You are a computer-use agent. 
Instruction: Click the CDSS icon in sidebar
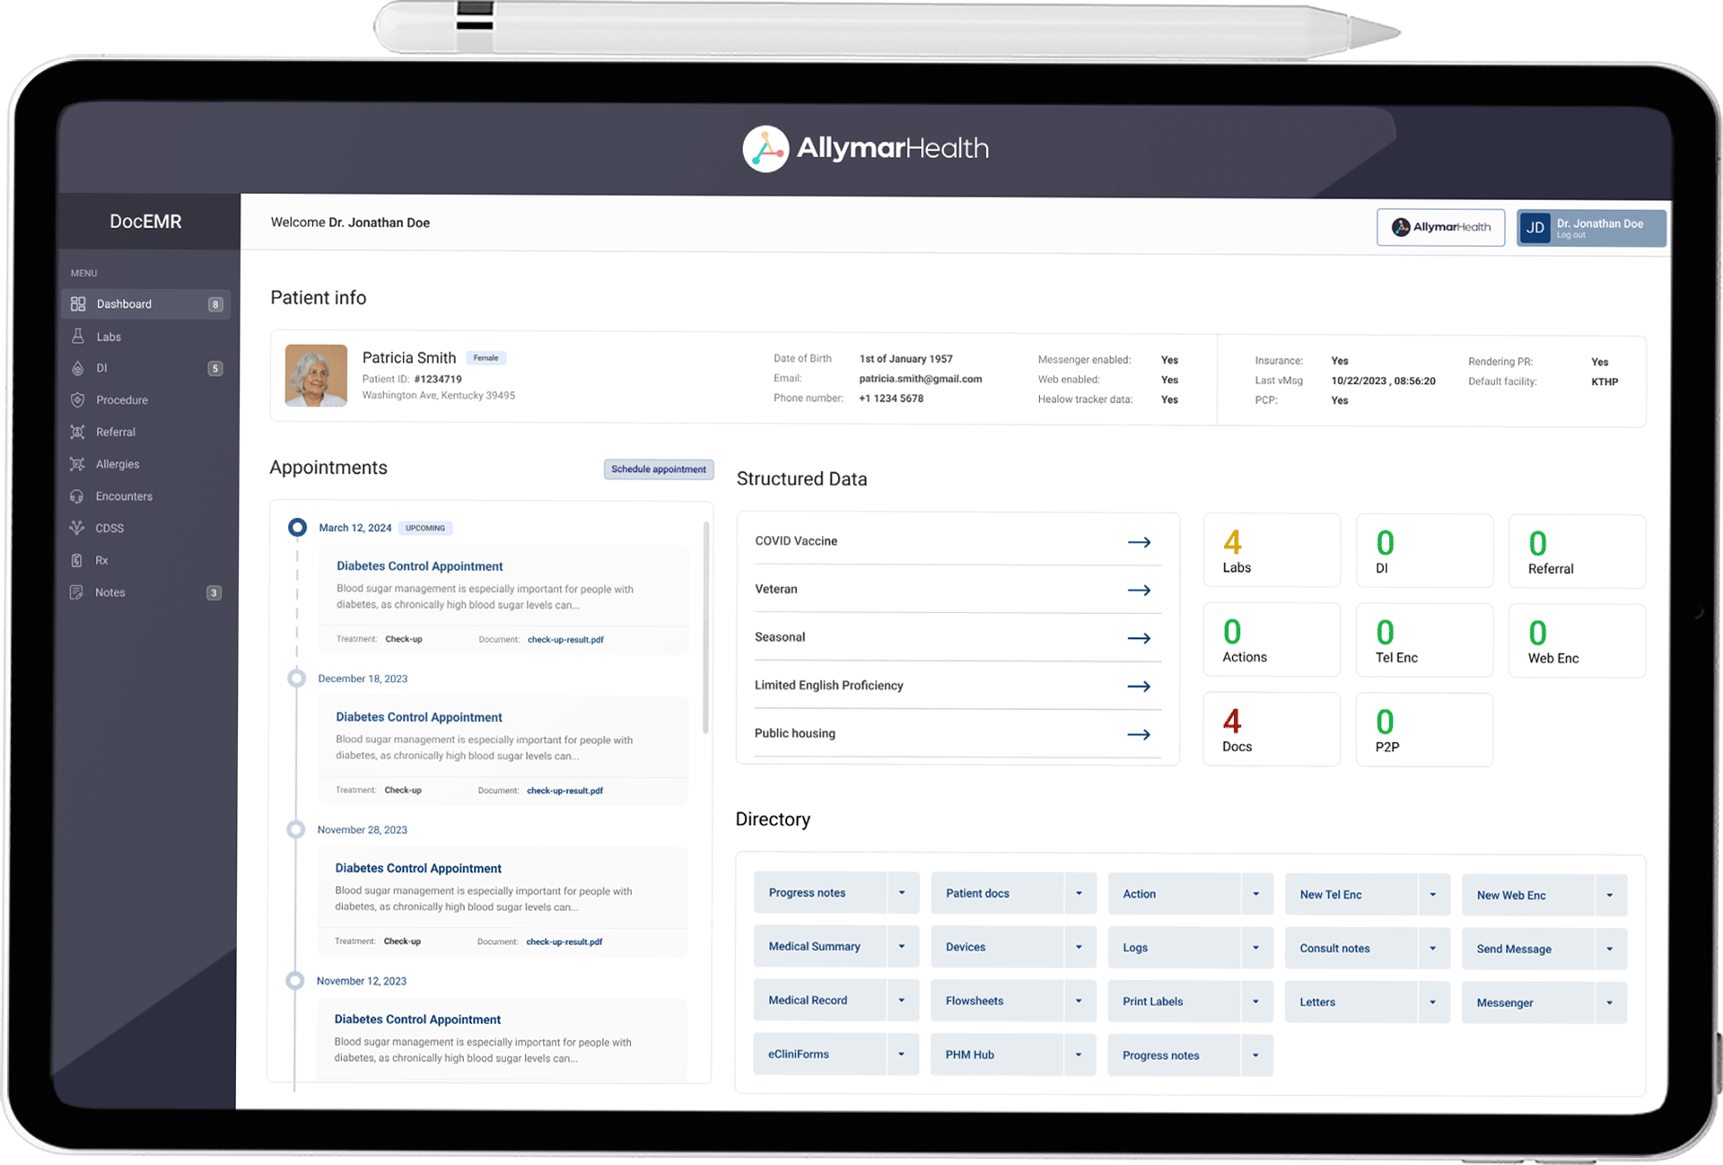pos(77,528)
